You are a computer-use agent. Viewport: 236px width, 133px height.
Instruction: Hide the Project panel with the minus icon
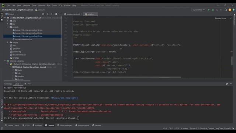click(60, 14)
